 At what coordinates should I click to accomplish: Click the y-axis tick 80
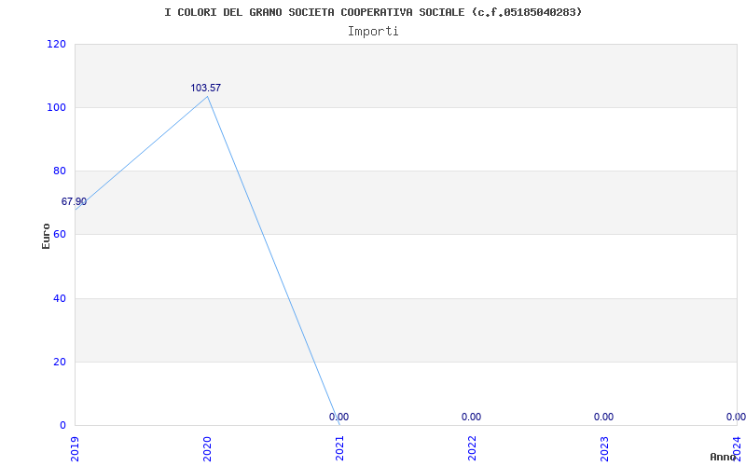pyautogui.click(x=59, y=171)
